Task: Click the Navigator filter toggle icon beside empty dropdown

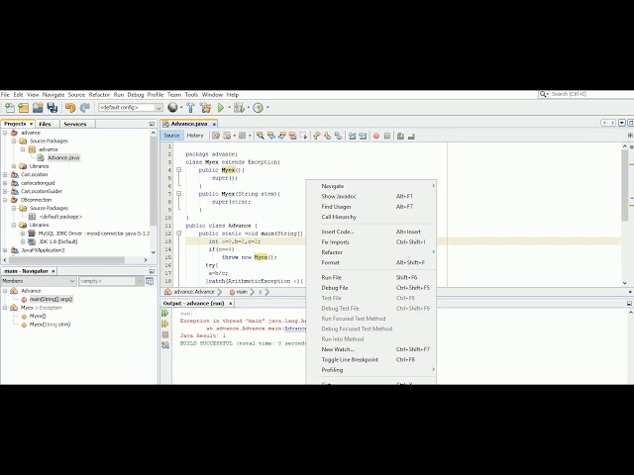Action: 150,281
